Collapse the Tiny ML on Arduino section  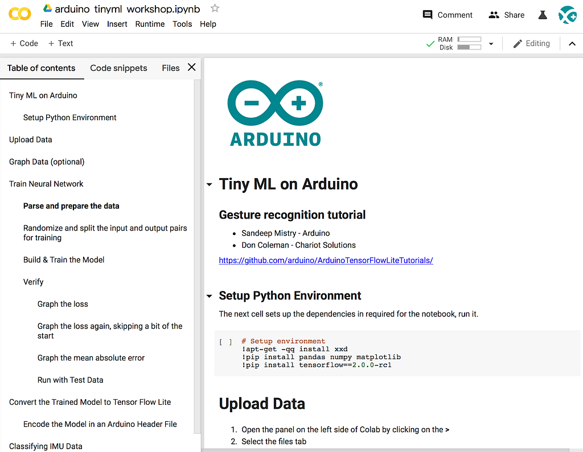click(x=210, y=184)
